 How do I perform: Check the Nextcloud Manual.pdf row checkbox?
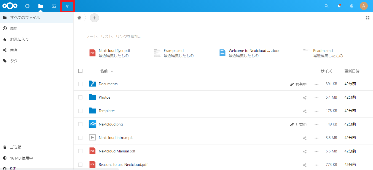point(80,151)
